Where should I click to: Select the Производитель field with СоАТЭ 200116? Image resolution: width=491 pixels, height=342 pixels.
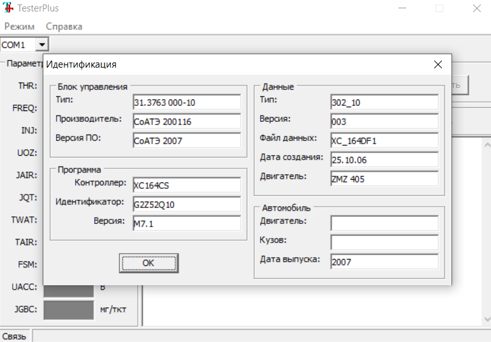(186, 121)
